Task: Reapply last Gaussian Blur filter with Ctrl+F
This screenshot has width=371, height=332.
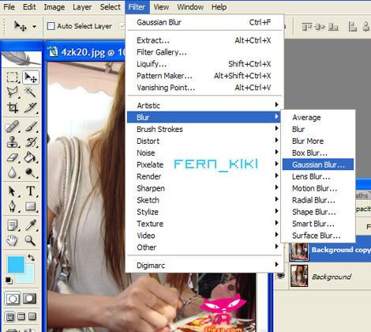Action: pyautogui.click(x=203, y=22)
